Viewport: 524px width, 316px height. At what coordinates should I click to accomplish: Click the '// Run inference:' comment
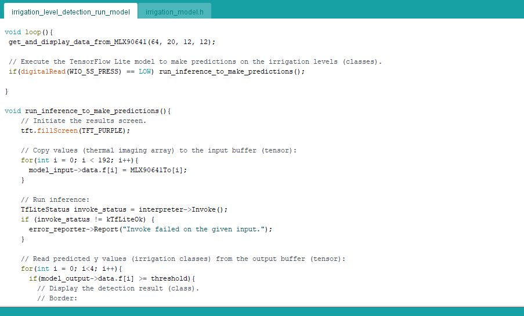point(55,199)
